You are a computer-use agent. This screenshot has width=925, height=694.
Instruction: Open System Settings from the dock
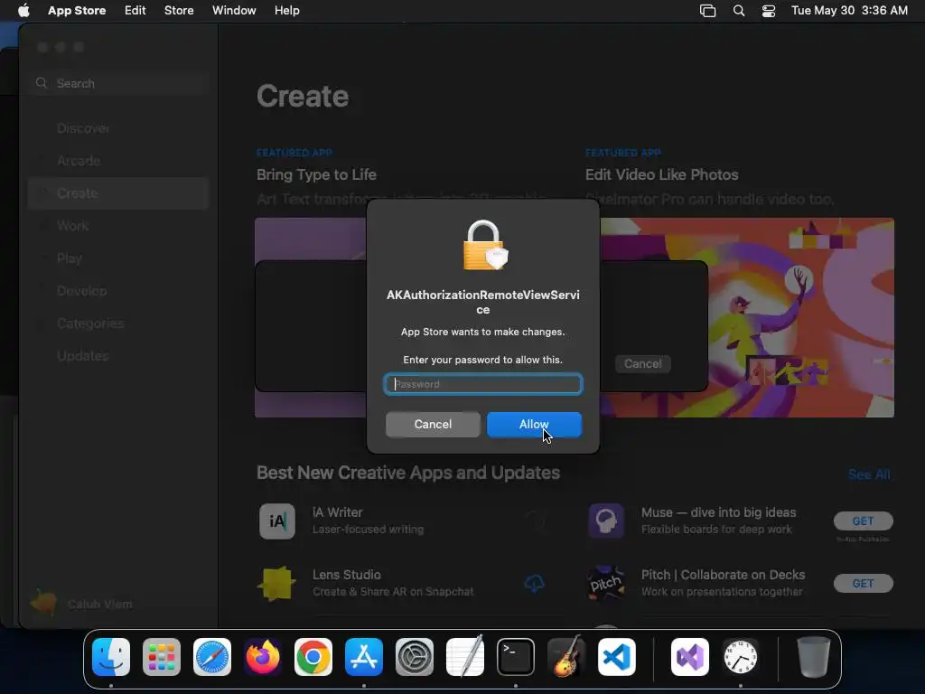point(414,657)
